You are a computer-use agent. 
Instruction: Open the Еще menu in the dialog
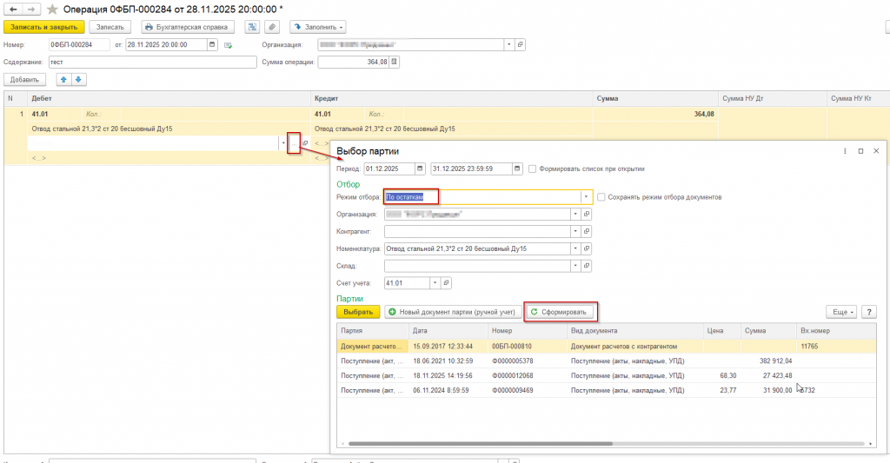tap(841, 312)
